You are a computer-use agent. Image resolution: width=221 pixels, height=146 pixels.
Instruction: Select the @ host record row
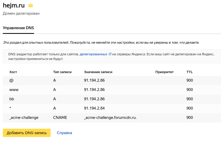(112, 80)
